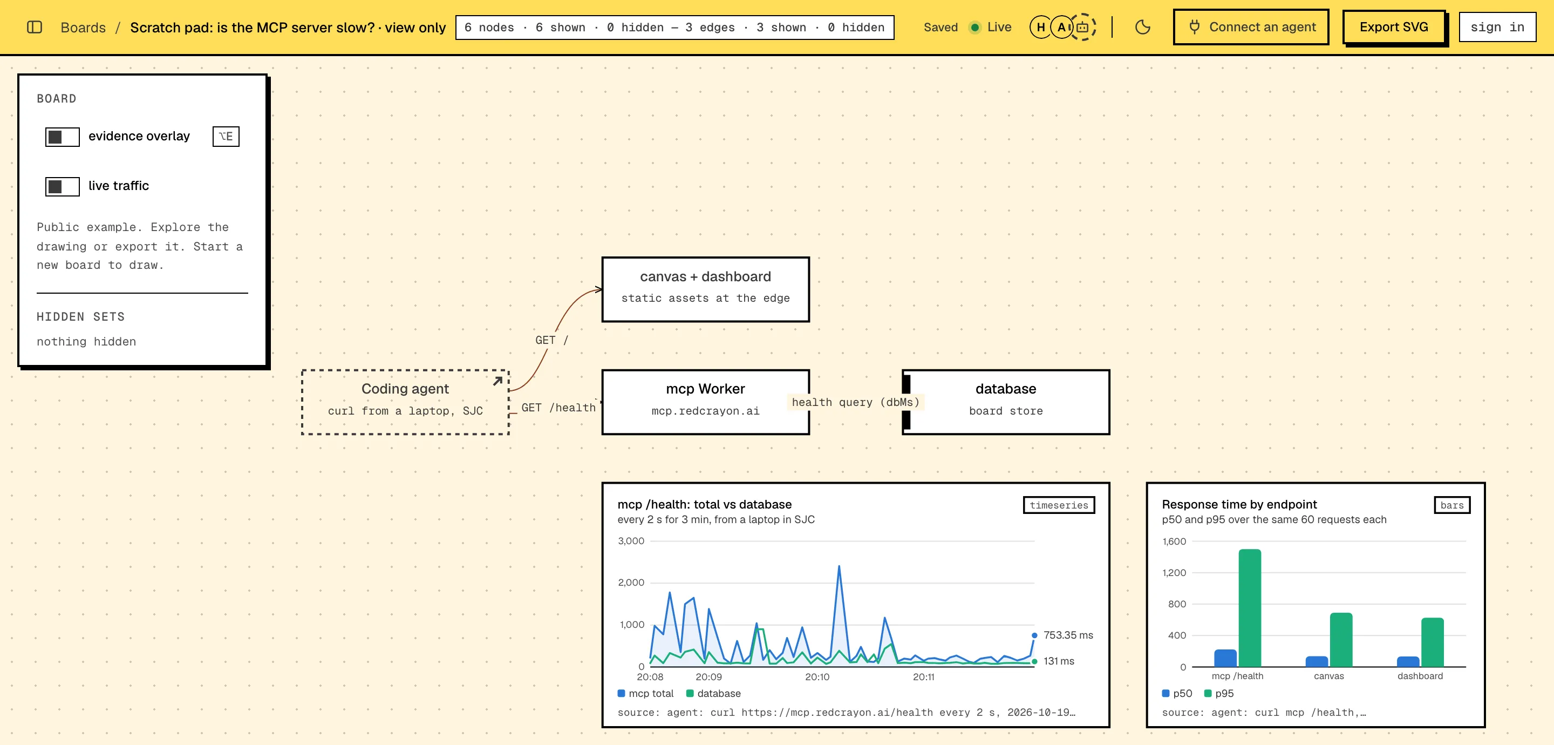1554x745 pixels.
Task: Click the GET /health edge label
Action: coord(558,408)
